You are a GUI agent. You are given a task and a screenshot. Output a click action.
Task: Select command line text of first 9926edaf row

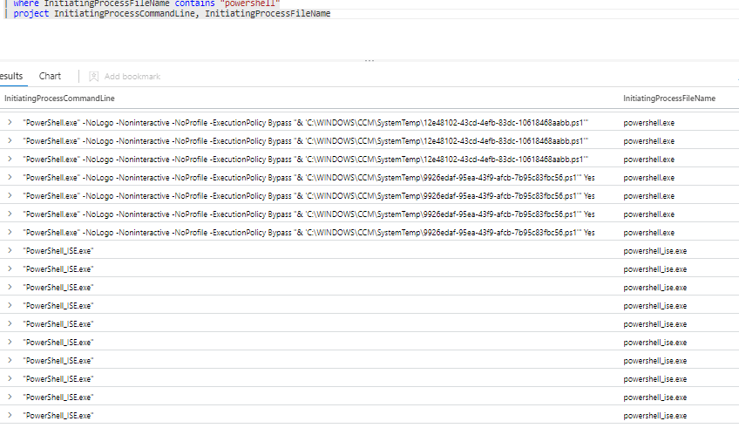308,178
